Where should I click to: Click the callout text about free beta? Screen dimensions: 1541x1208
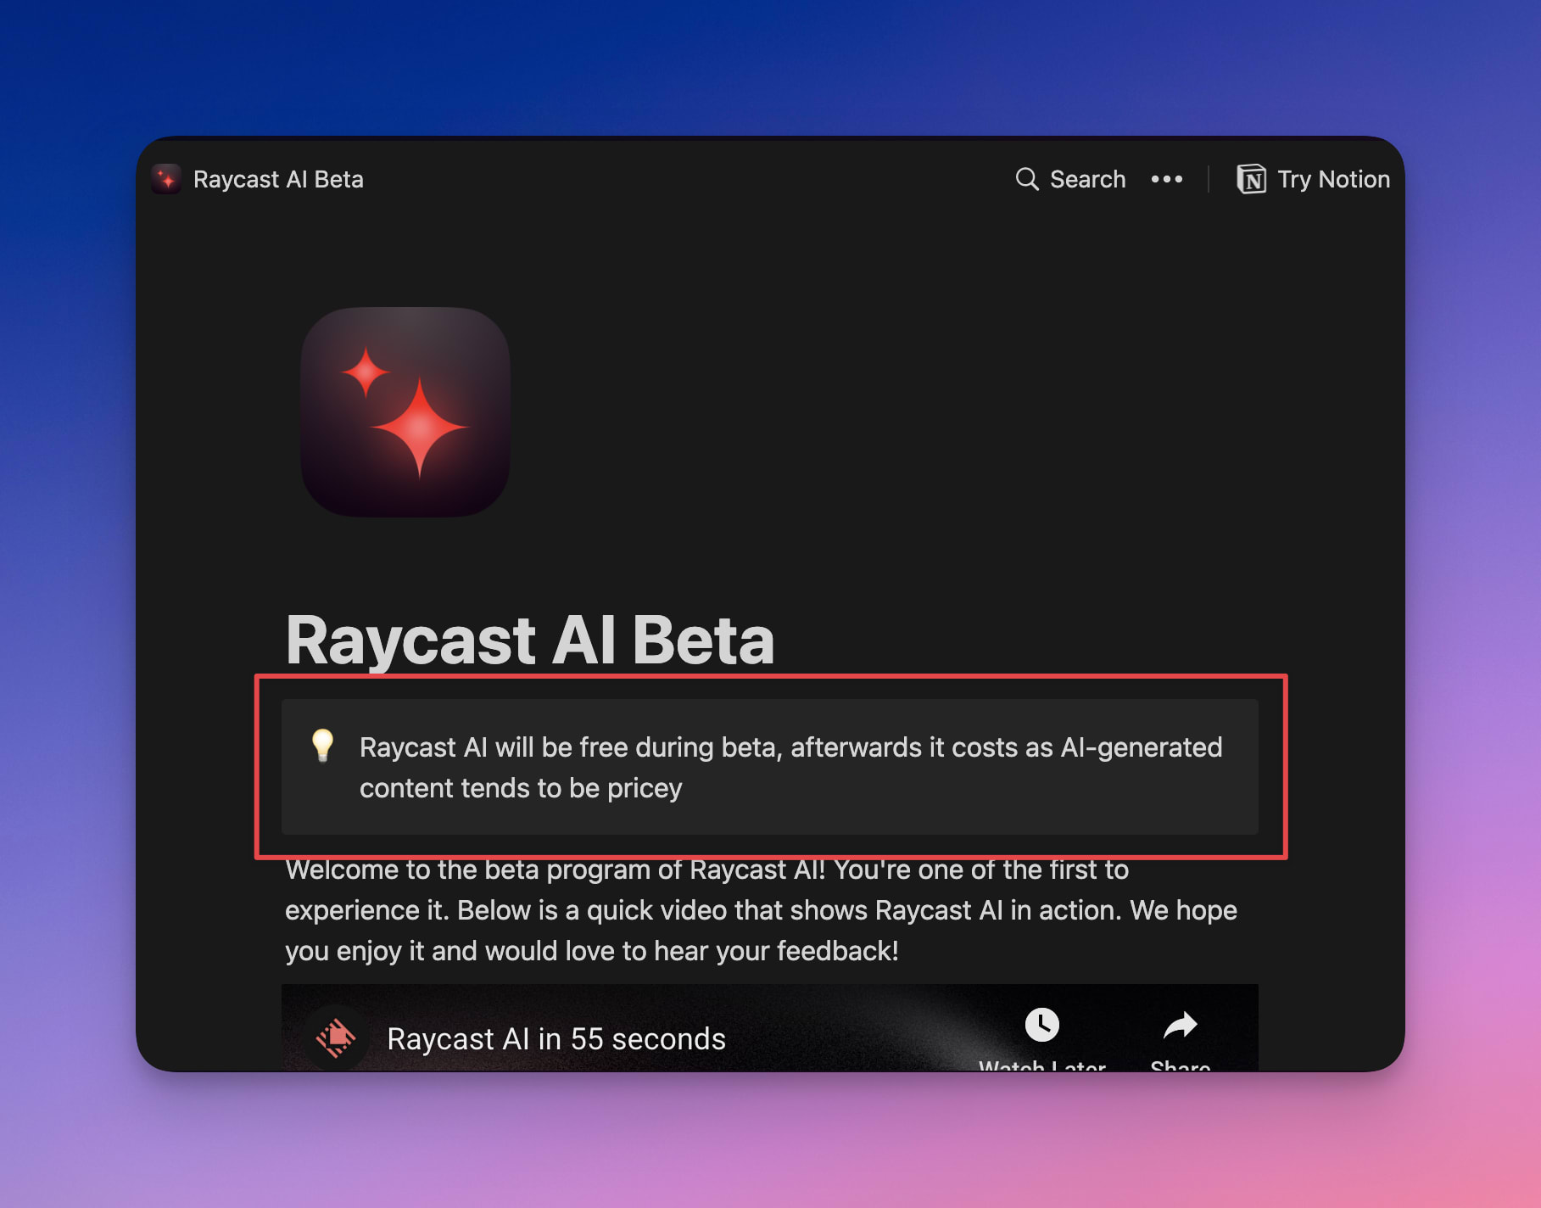tap(790, 768)
